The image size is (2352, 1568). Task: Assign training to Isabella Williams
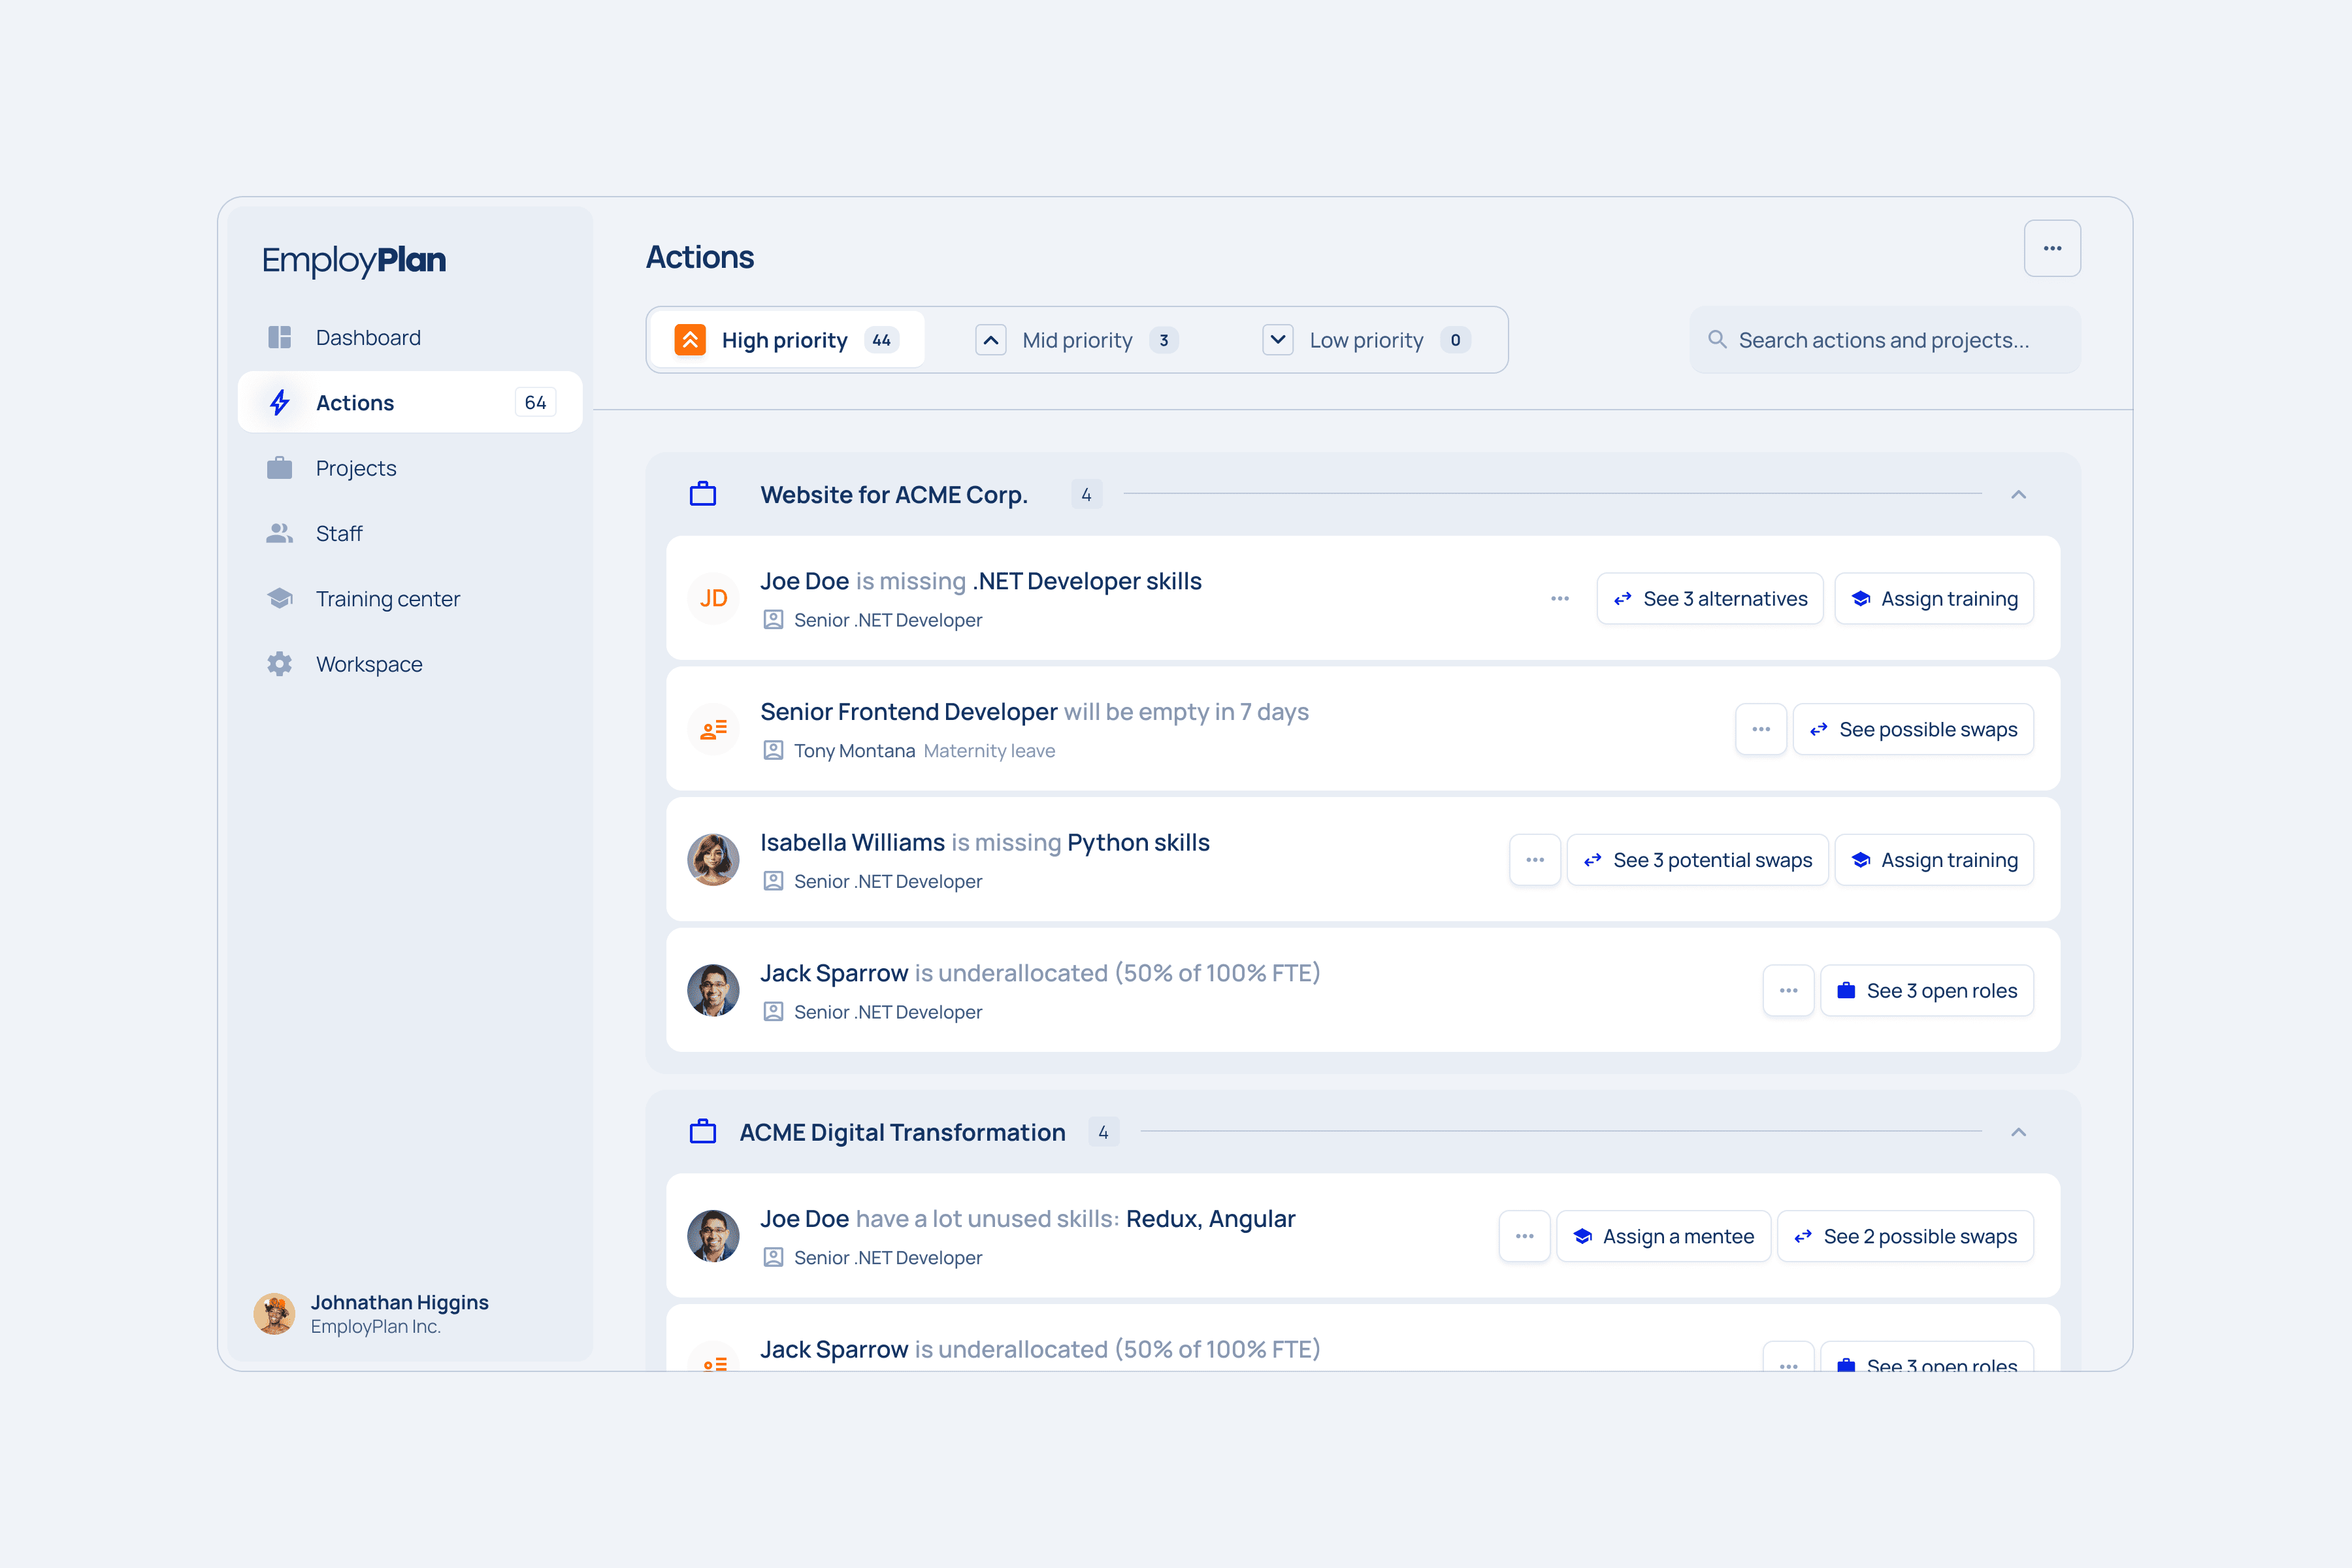1933,860
